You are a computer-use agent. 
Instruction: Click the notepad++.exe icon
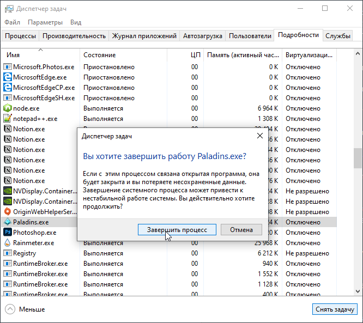click(x=8, y=118)
